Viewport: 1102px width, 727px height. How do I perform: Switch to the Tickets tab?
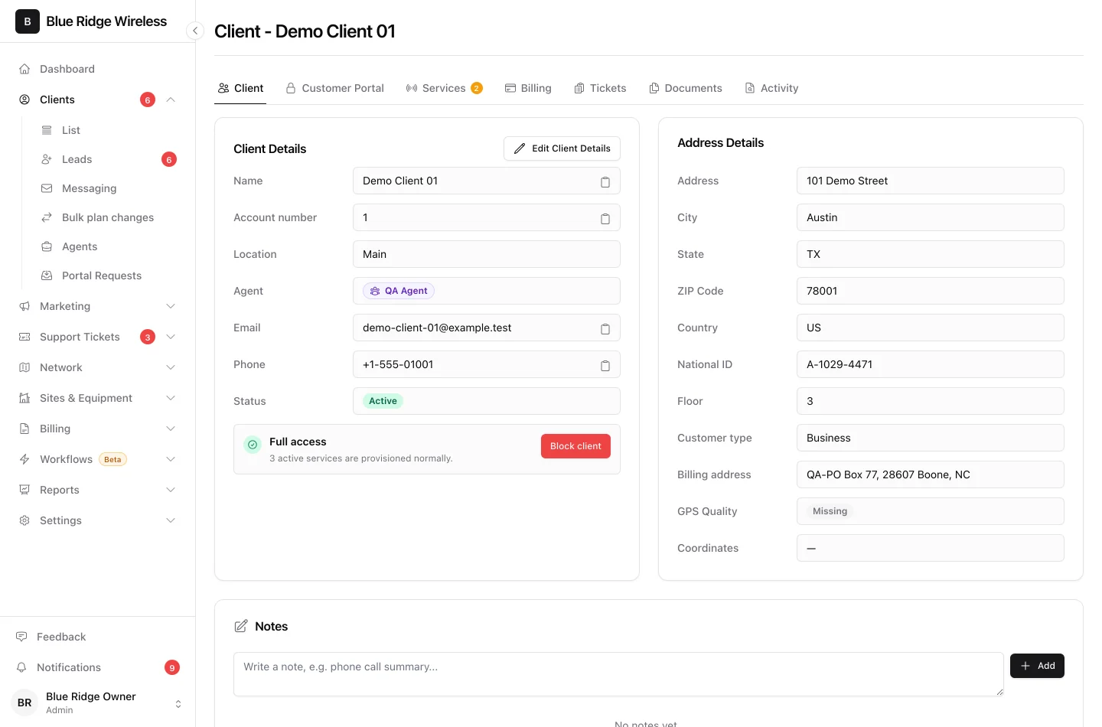point(600,88)
